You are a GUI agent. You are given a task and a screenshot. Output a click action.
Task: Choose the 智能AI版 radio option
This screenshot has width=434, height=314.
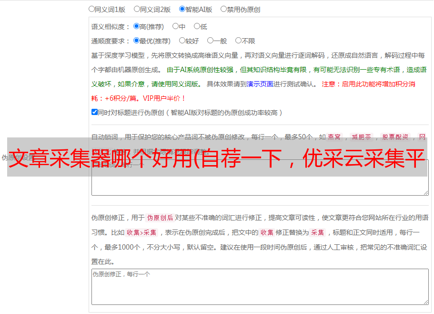click(182, 9)
